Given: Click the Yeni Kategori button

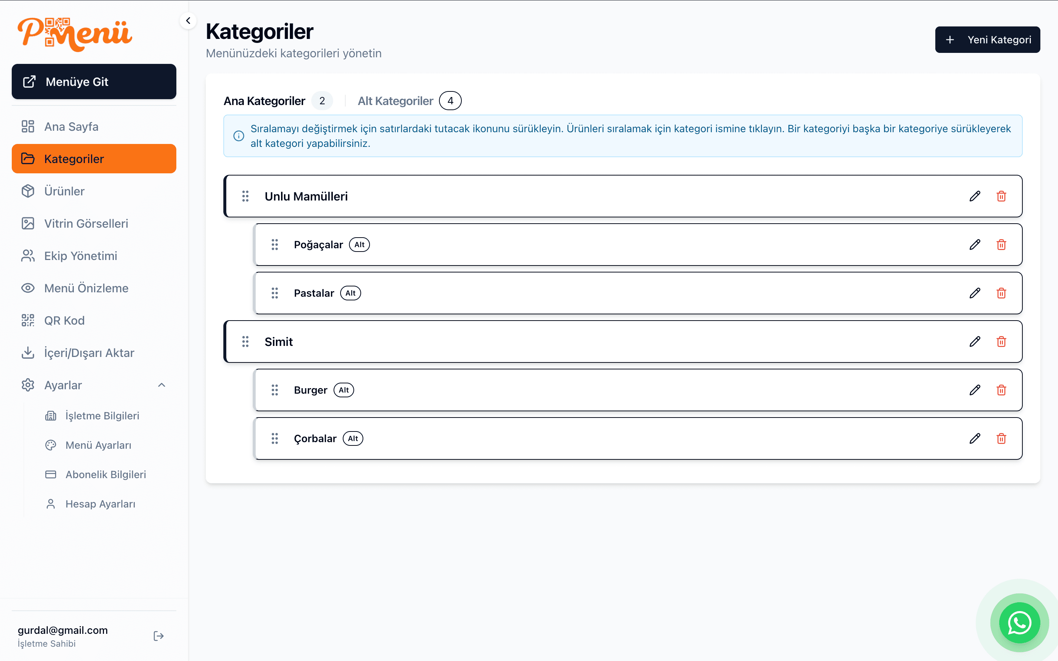Looking at the screenshot, I should click(x=987, y=40).
